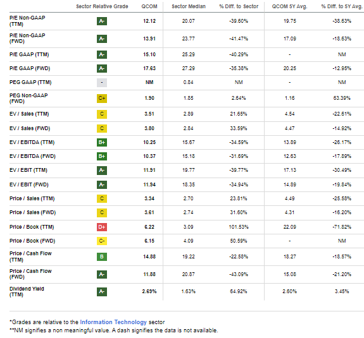Click the B+ grade badge for EV / EBITDA (FWD)
Screen dimensions: 364x338
[102, 156]
